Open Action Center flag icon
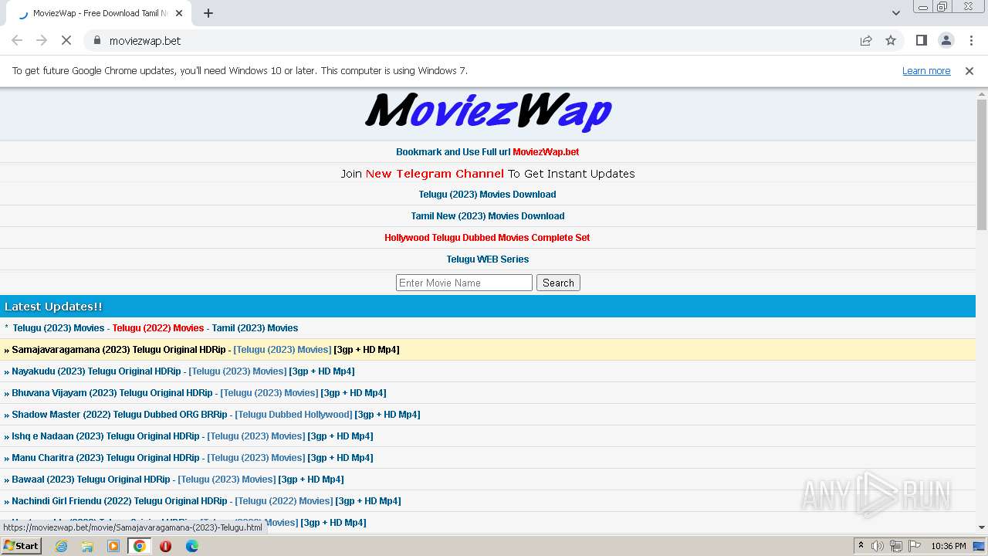 point(915,546)
